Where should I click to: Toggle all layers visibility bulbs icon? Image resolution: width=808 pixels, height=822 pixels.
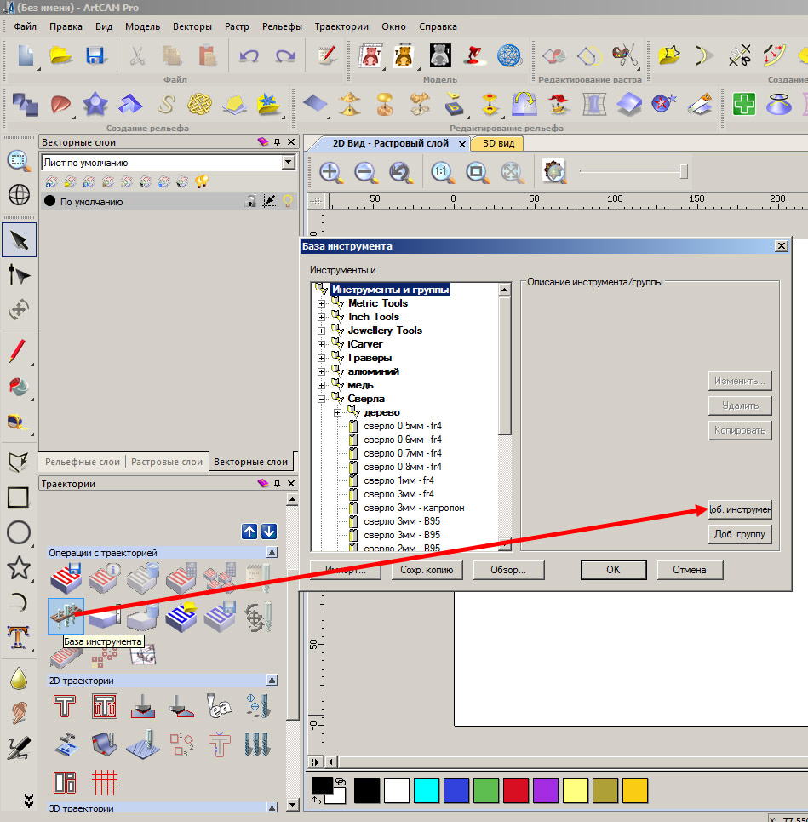point(202,181)
